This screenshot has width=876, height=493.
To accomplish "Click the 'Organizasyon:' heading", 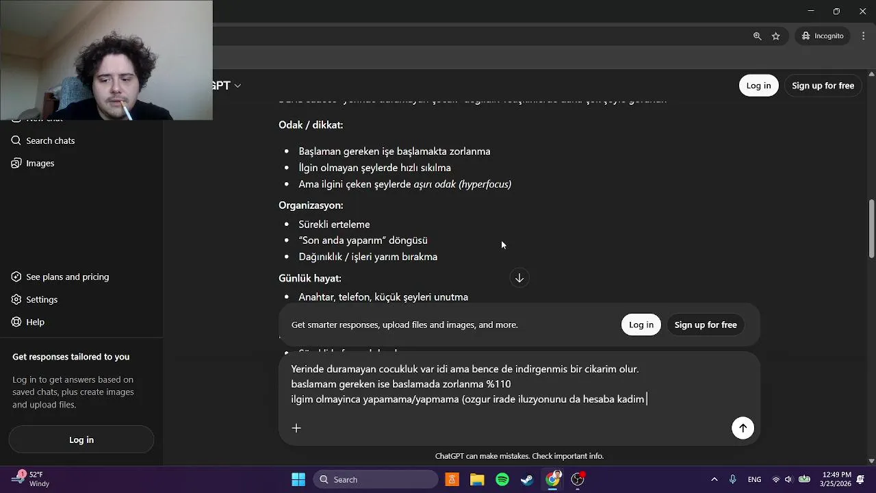I will point(311,205).
